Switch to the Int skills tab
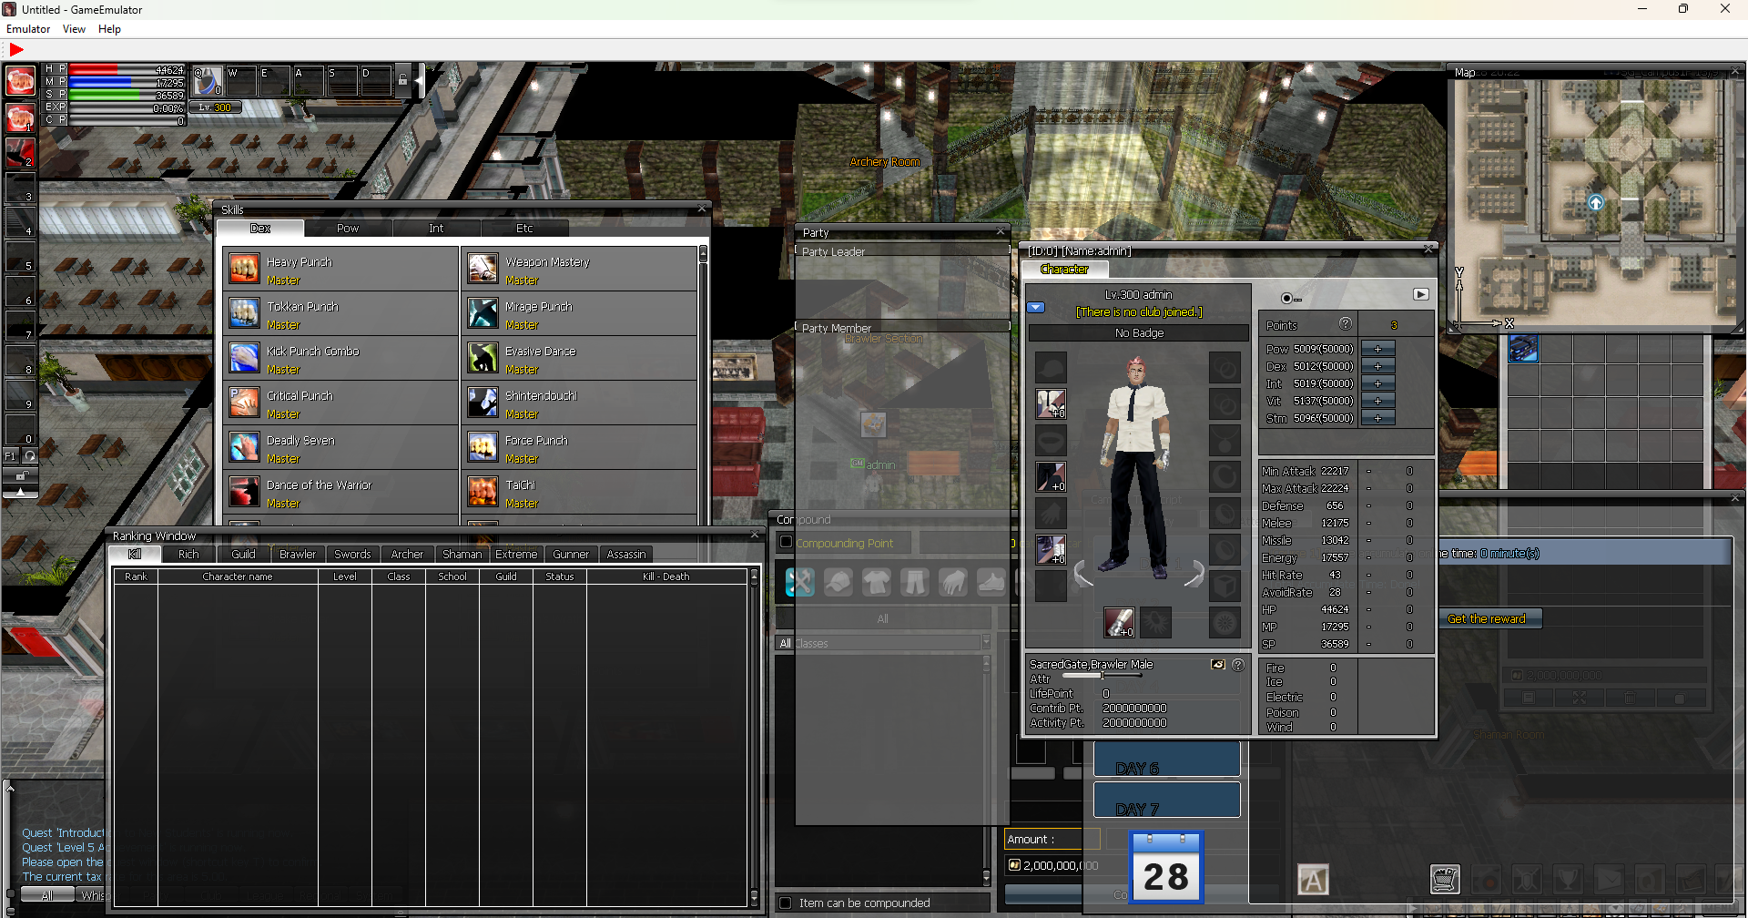This screenshot has width=1748, height=918. [x=436, y=229]
